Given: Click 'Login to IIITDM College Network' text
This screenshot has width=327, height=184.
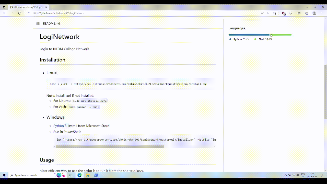Looking at the screenshot, I should coord(64,49).
